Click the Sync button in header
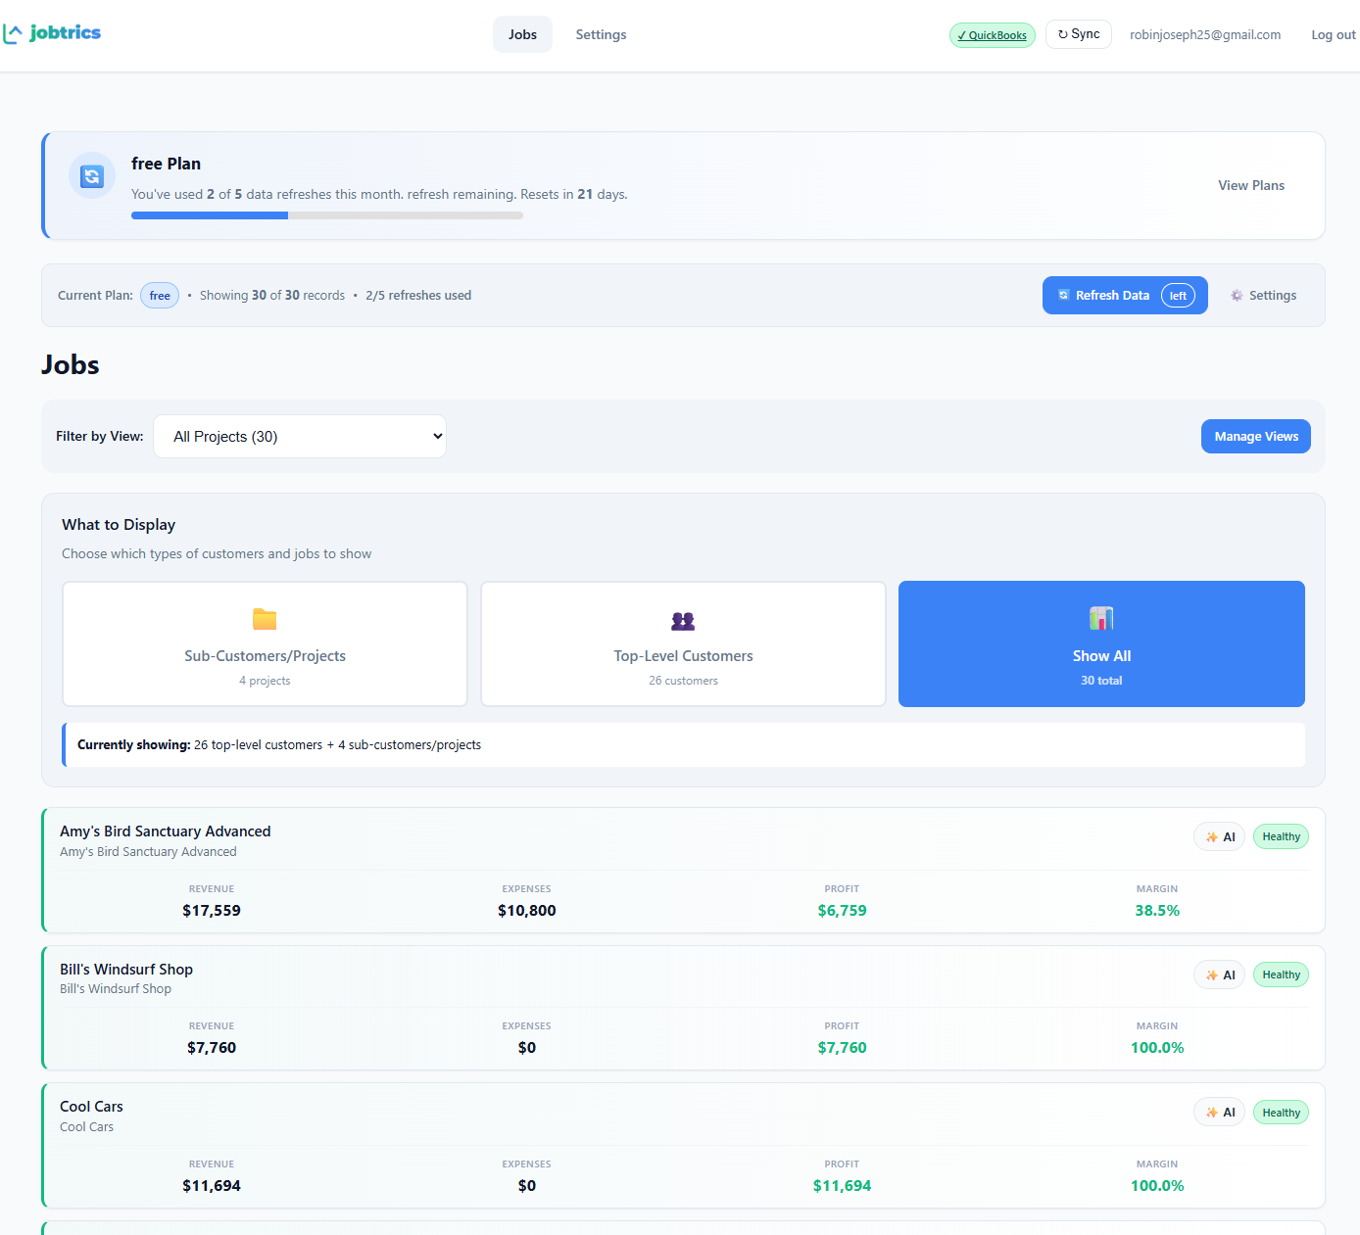The width and height of the screenshot is (1360, 1235). 1078,34
